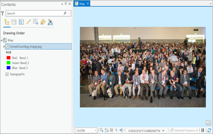Collapse CrowdCounting_Image.jpg layer symbology

(x=4, y=47)
